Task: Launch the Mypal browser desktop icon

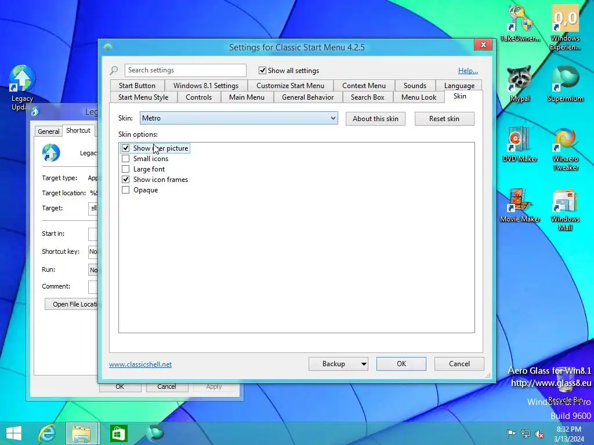Action: coord(520,84)
